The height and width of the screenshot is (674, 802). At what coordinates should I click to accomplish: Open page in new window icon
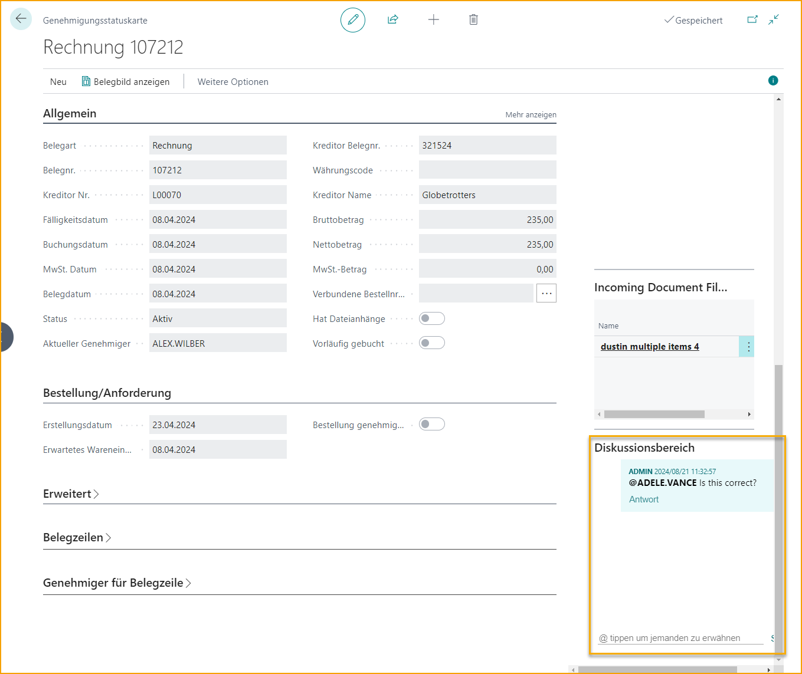(752, 19)
